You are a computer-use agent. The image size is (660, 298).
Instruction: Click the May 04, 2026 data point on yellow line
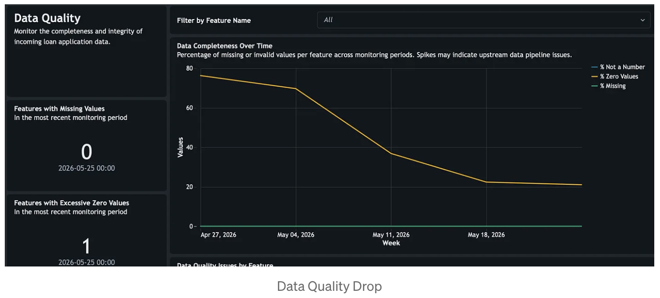tap(296, 89)
